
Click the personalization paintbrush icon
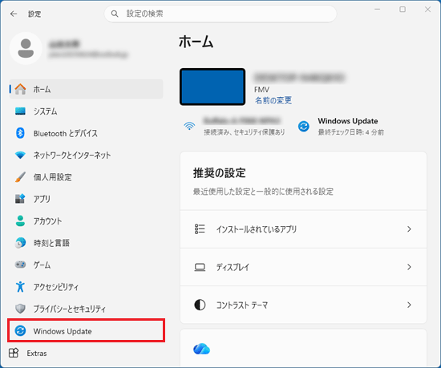coord(20,177)
